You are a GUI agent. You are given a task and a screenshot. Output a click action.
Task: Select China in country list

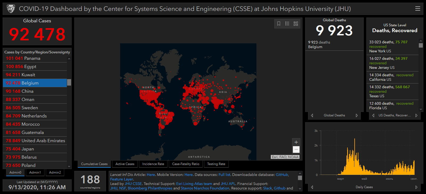pyautogui.click(x=35, y=91)
